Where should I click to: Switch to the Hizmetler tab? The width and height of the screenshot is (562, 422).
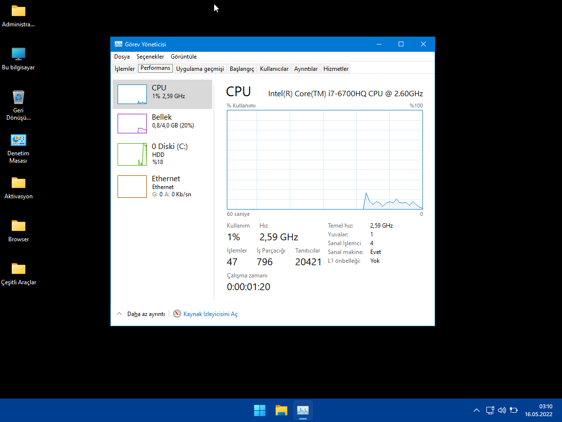(x=336, y=69)
